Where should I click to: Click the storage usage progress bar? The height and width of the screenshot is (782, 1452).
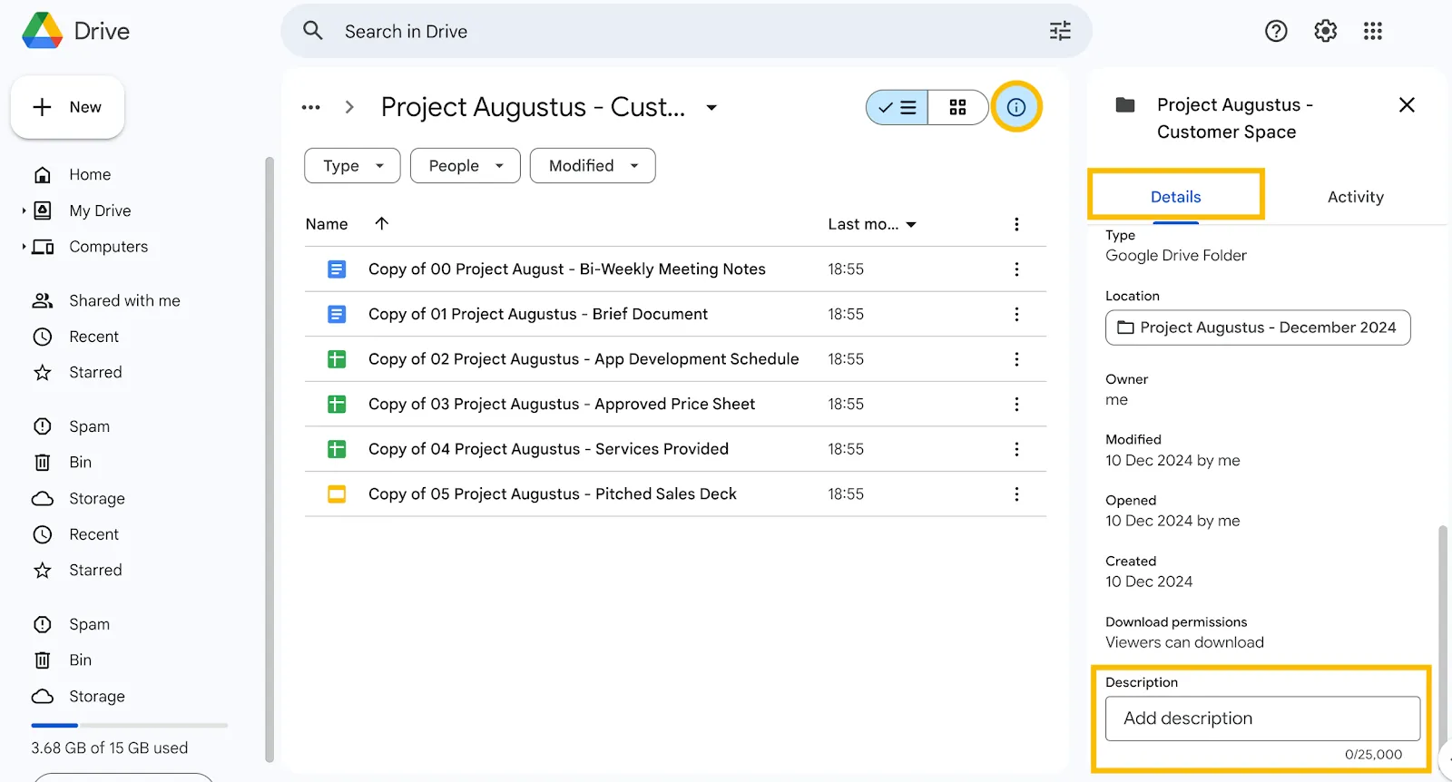[x=129, y=726]
